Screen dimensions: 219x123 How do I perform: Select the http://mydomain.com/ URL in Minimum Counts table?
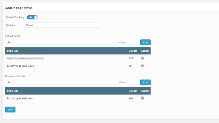pyautogui.click(x=21, y=98)
